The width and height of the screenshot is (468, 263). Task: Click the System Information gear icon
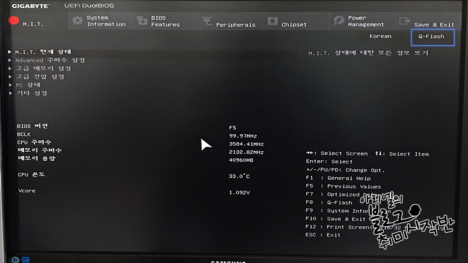pos(77,21)
